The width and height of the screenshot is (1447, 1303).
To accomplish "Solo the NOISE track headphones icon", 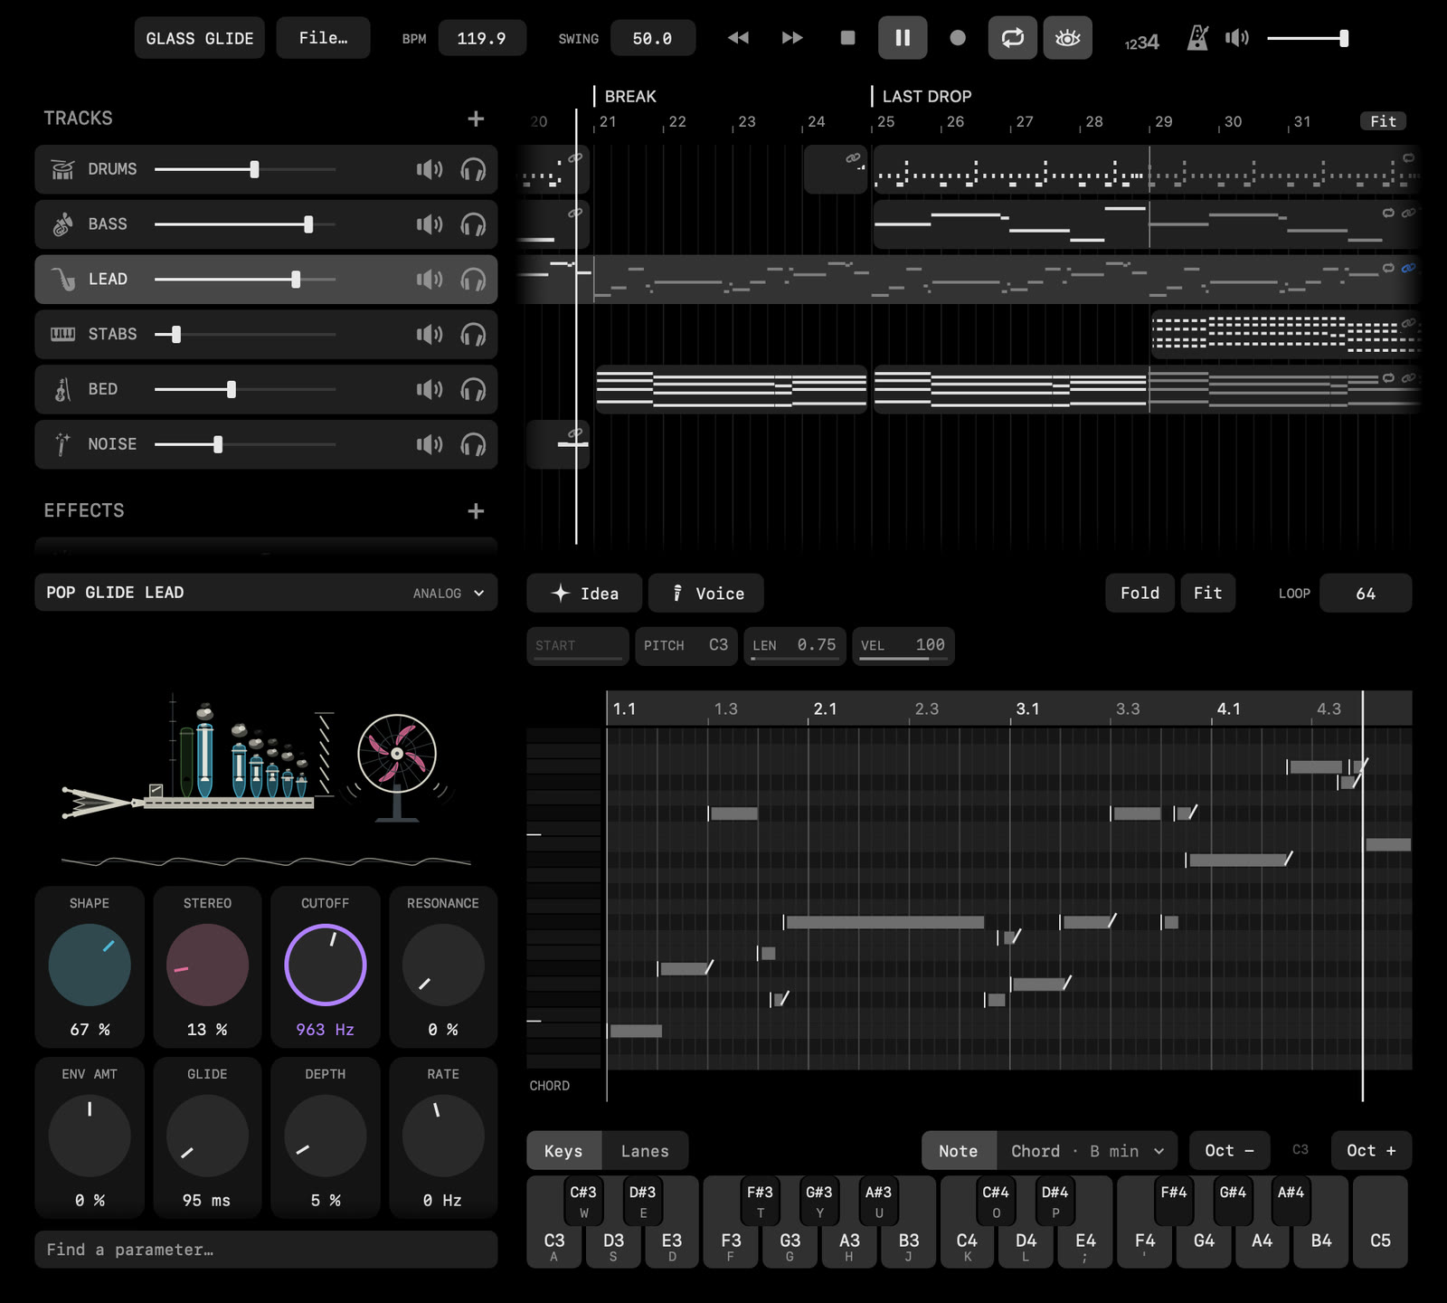I will 473,444.
